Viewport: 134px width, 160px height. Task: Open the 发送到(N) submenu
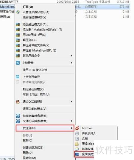(45, 128)
